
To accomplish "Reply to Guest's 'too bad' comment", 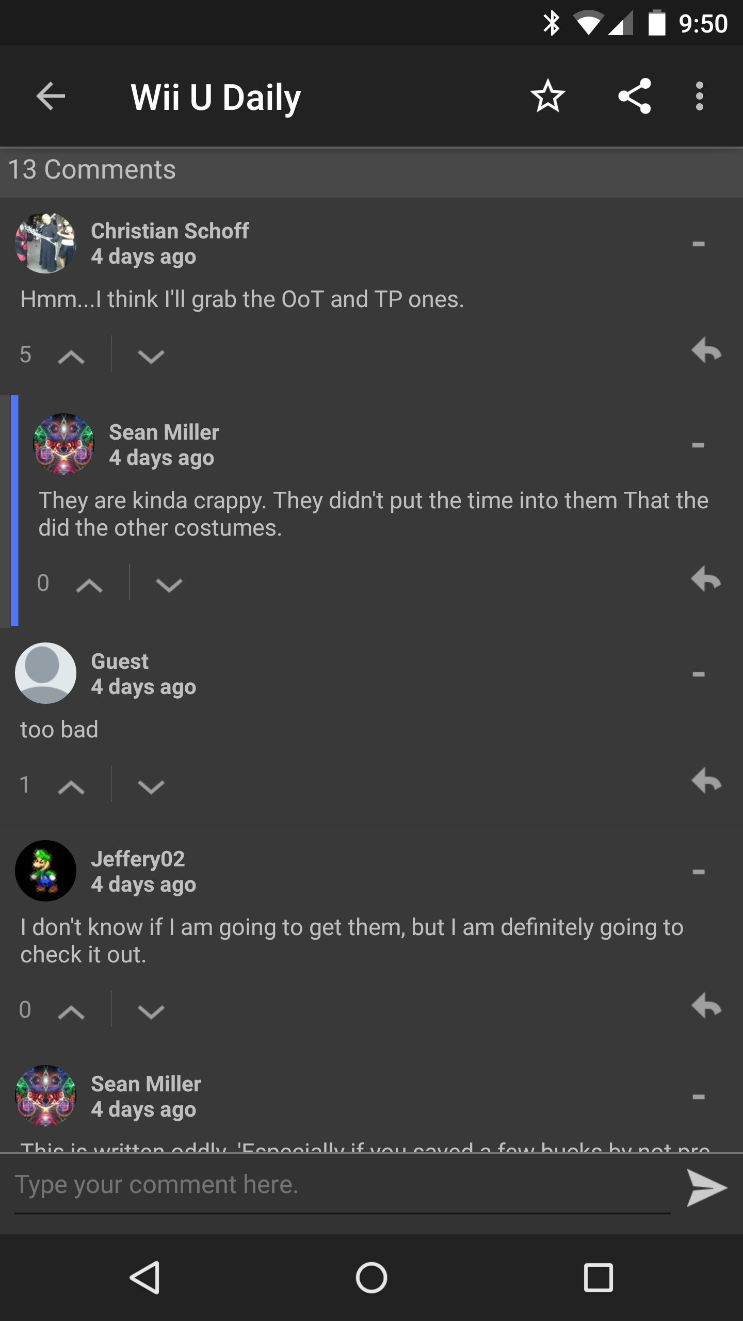I will 706,781.
